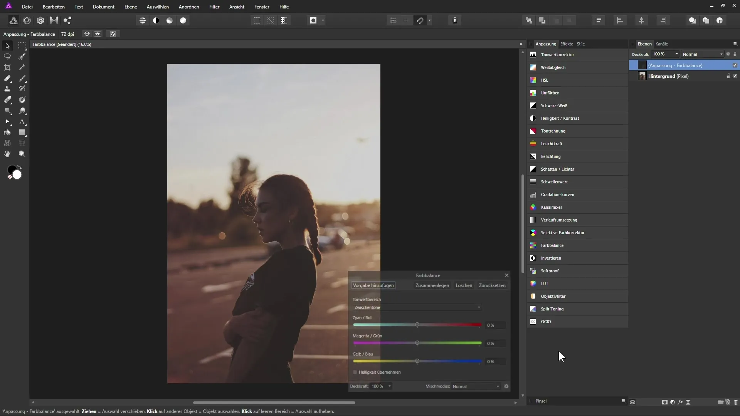Toggle snapping magnet icon in toolbar
740x416 pixels.
(x=420, y=20)
